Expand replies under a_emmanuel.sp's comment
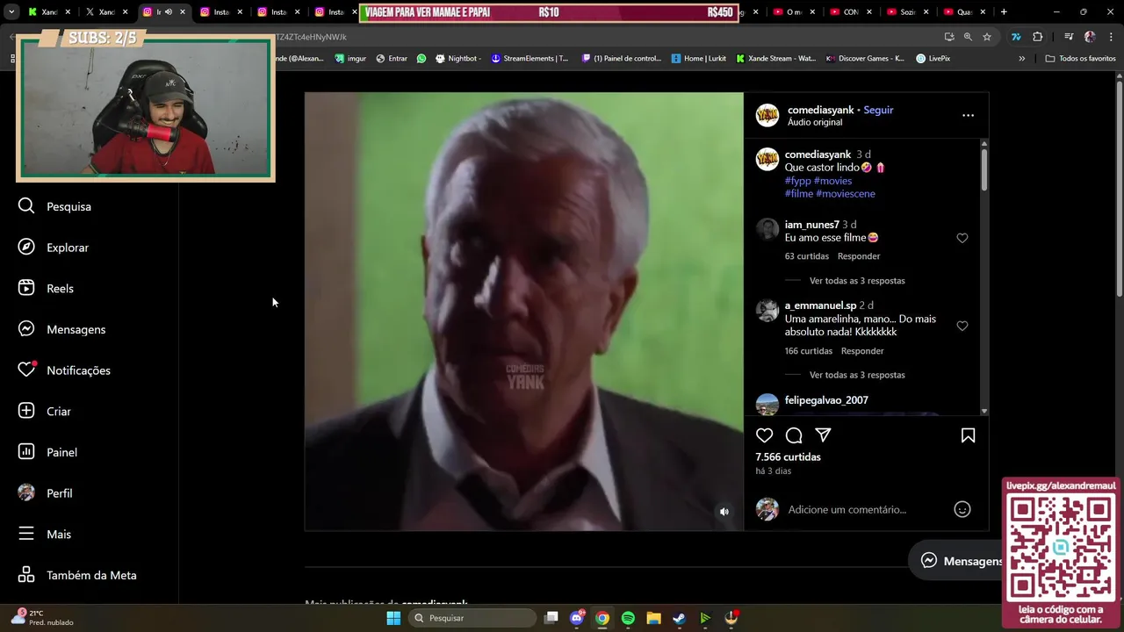The image size is (1124, 632). (857, 375)
